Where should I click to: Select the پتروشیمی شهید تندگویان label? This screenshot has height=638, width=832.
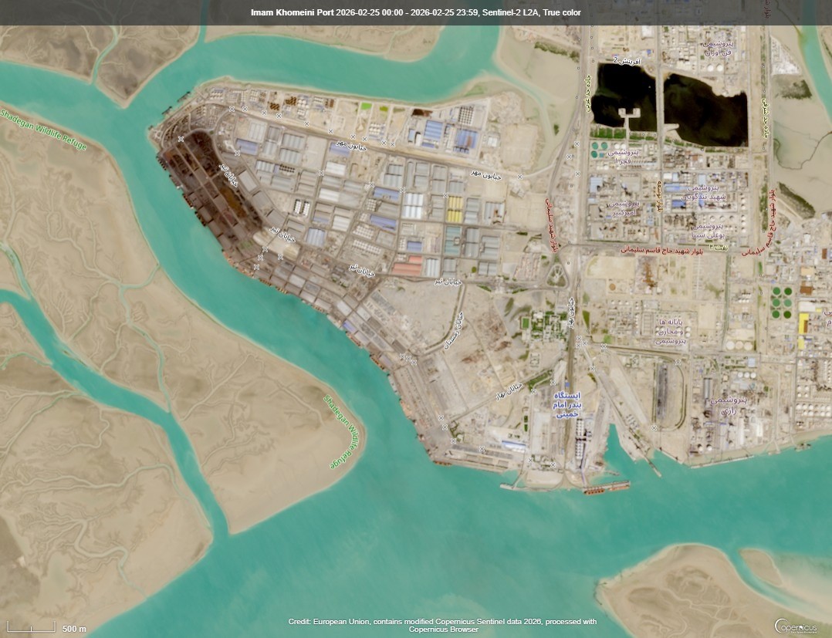click(703, 193)
